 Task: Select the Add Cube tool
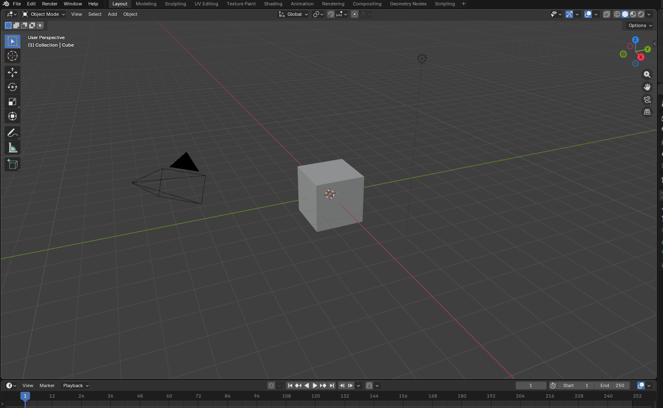[13, 164]
